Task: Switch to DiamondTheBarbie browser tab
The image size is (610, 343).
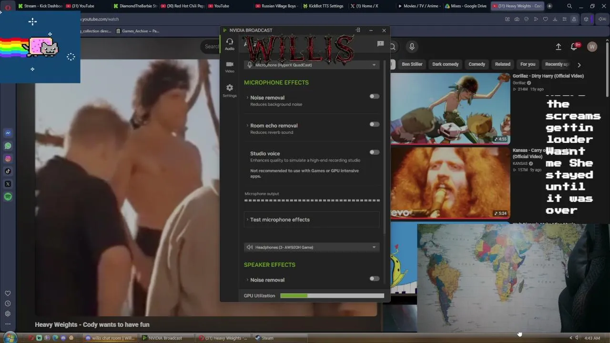Action: pos(135,6)
